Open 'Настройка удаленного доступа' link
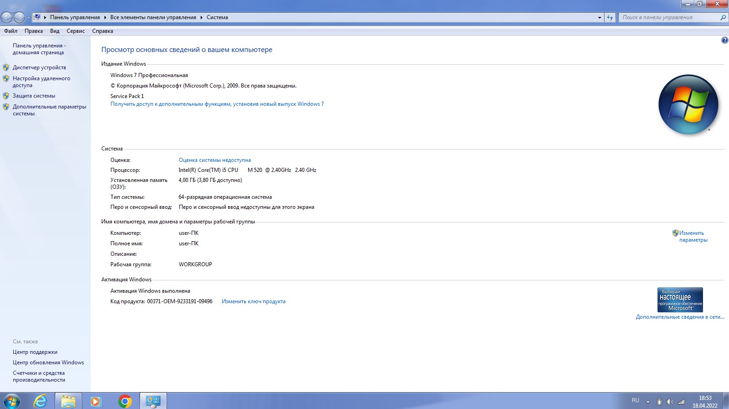The height and width of the screenshot is (409, 729). [42, 82]
